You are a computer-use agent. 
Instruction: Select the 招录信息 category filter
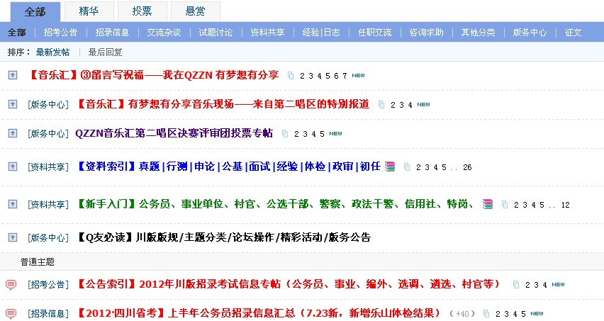112,33
